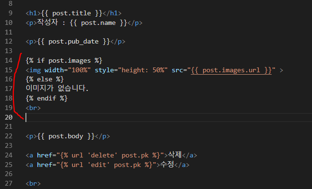Click the <br> tag on line 19
Image resolution: width=312 pixels, height=189 pixels.
(33, 108)
